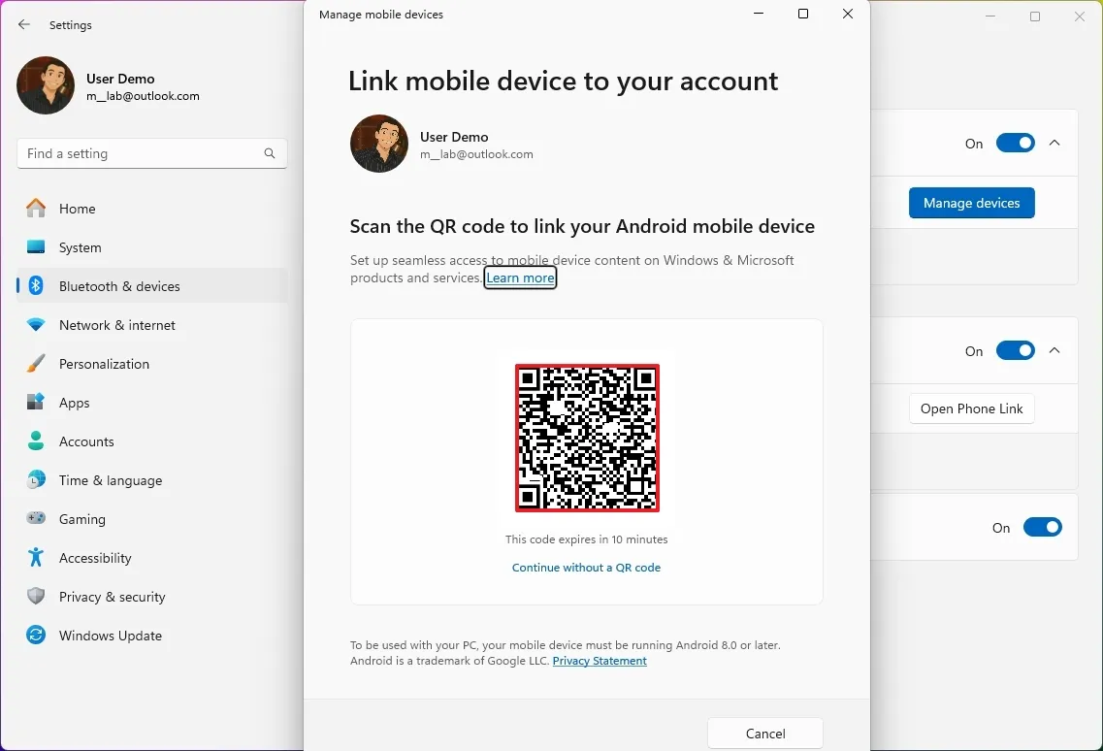
Task: Click the Personalization paintbrush icon
Action: (36, 364)
